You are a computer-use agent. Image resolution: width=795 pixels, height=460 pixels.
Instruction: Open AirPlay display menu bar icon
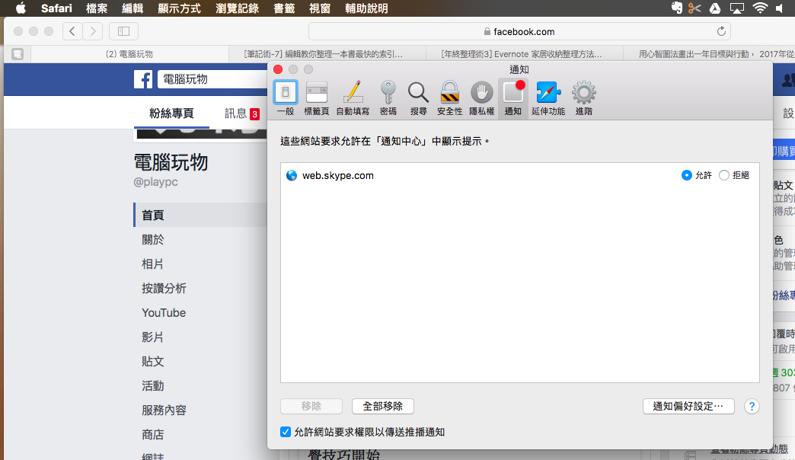(x=736, y=8)
